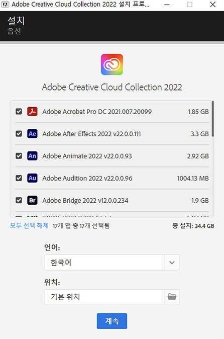Select 'Adobe Acrobat Pro DC 2021.007.20099' text
The height and width of the screenshot is (339, 224).
97,112
